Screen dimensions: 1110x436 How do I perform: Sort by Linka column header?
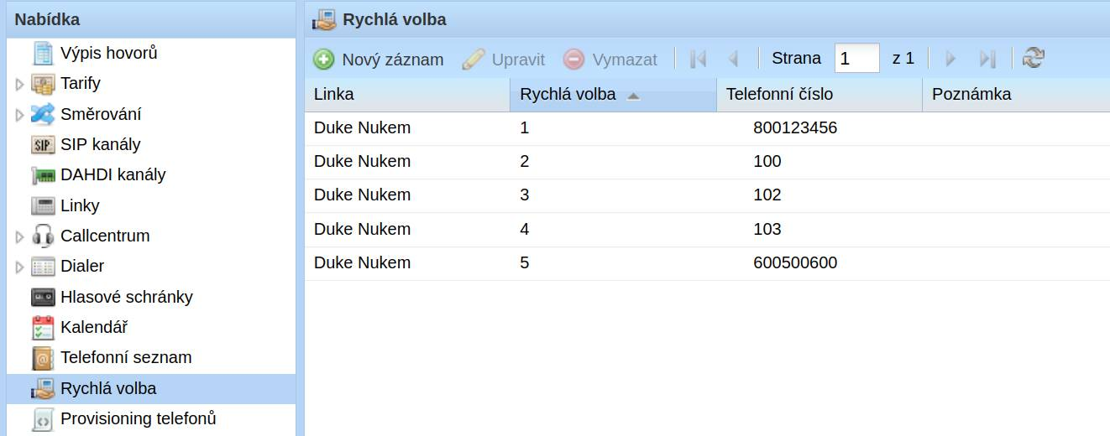point(407,95)
